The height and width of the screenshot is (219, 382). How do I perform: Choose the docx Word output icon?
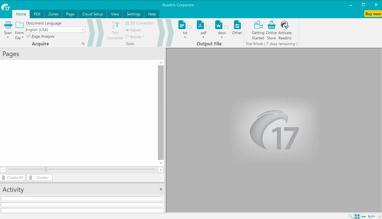(219, 25)
